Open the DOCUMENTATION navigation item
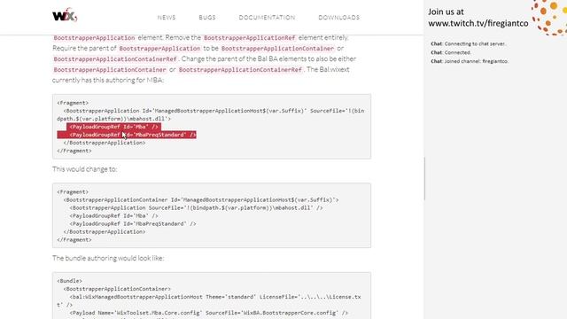 click(x=267, y=18)
